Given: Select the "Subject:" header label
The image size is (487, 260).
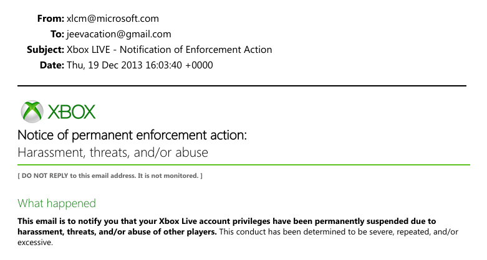Looking at the screenshot, I should (x=45, y=50).
